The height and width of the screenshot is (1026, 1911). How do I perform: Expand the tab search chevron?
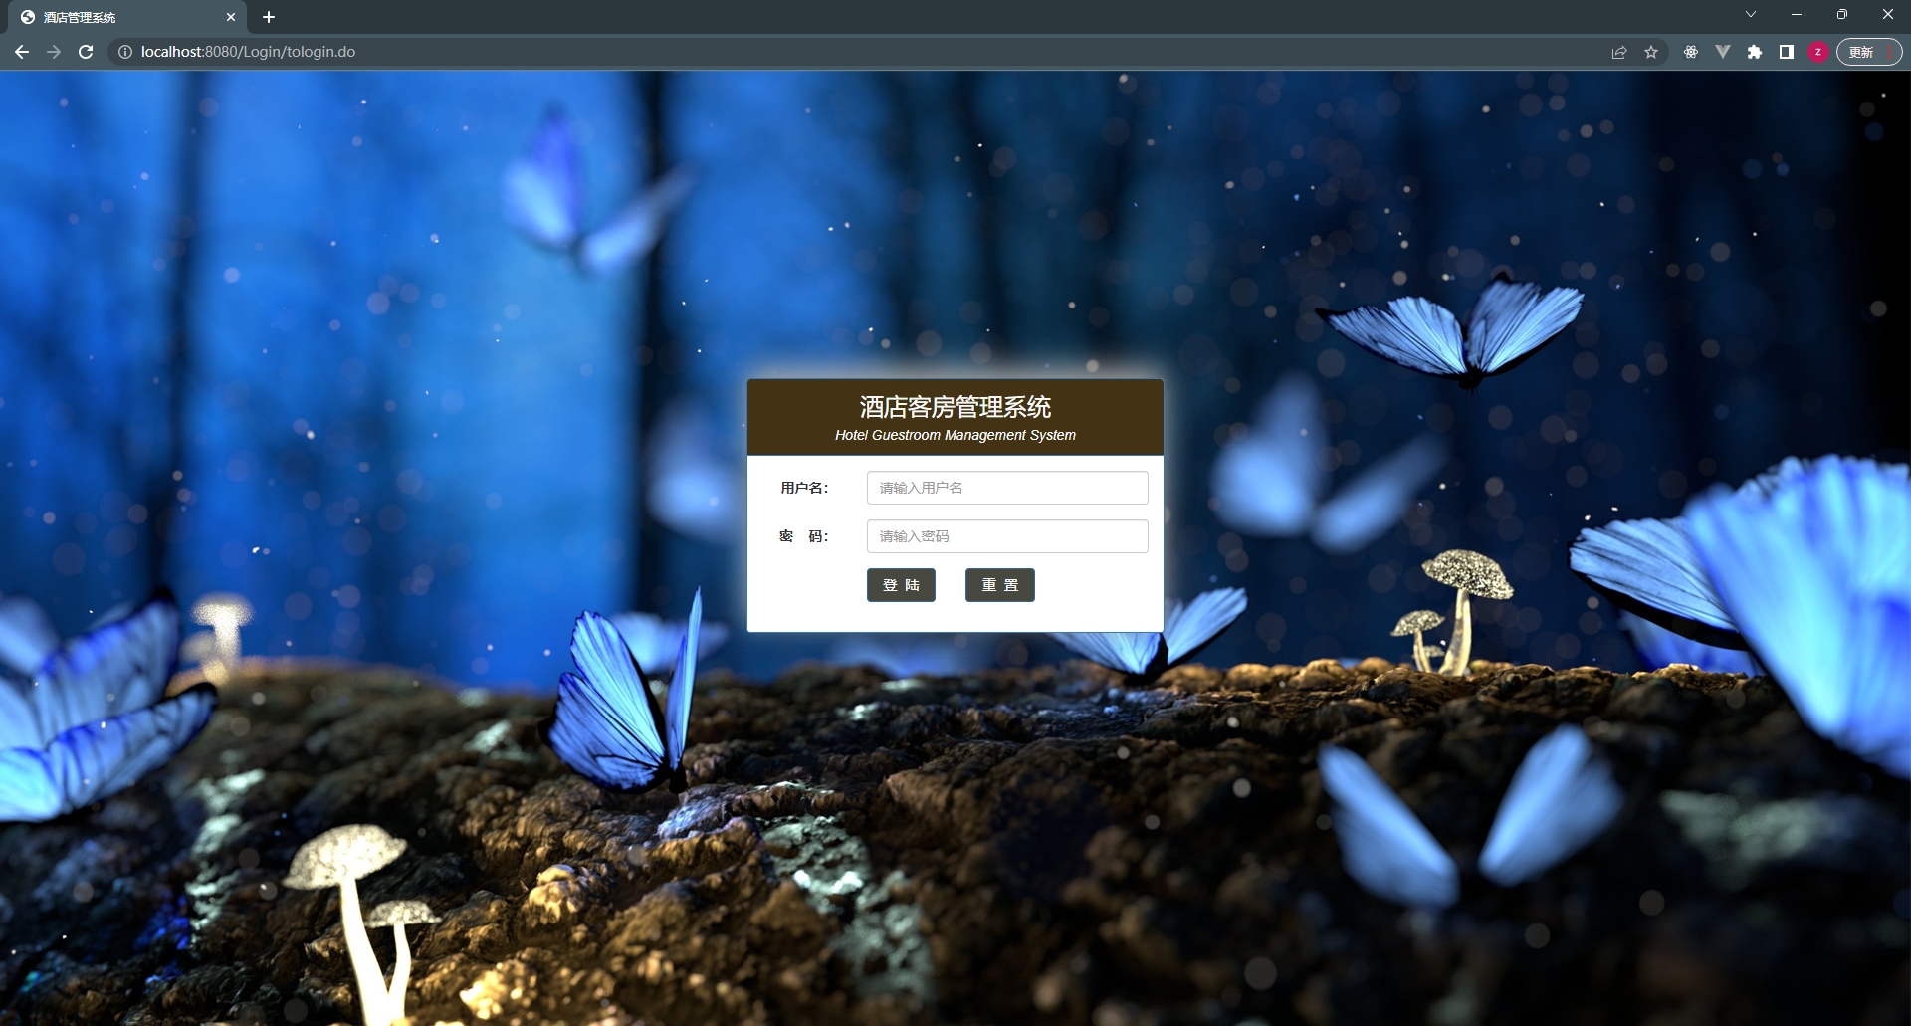(1751, 14)
